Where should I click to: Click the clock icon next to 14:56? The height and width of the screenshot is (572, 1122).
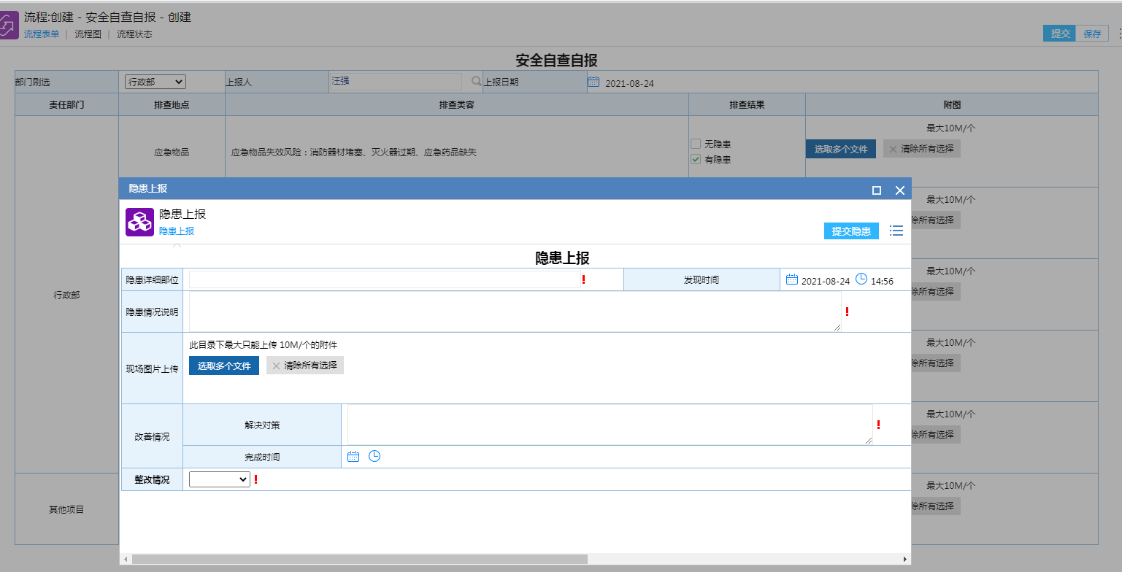point(861,279)
